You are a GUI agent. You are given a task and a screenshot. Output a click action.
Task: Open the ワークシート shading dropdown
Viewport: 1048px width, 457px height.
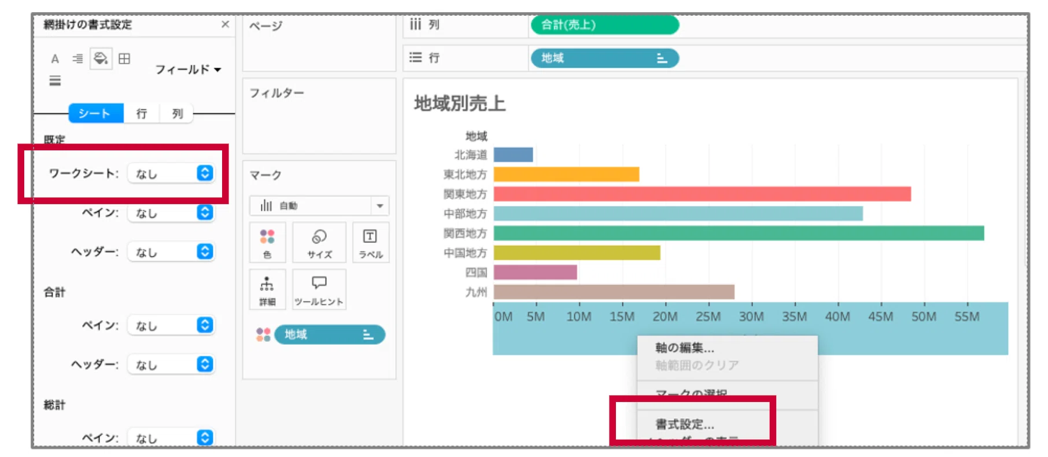tap(171, 174)
